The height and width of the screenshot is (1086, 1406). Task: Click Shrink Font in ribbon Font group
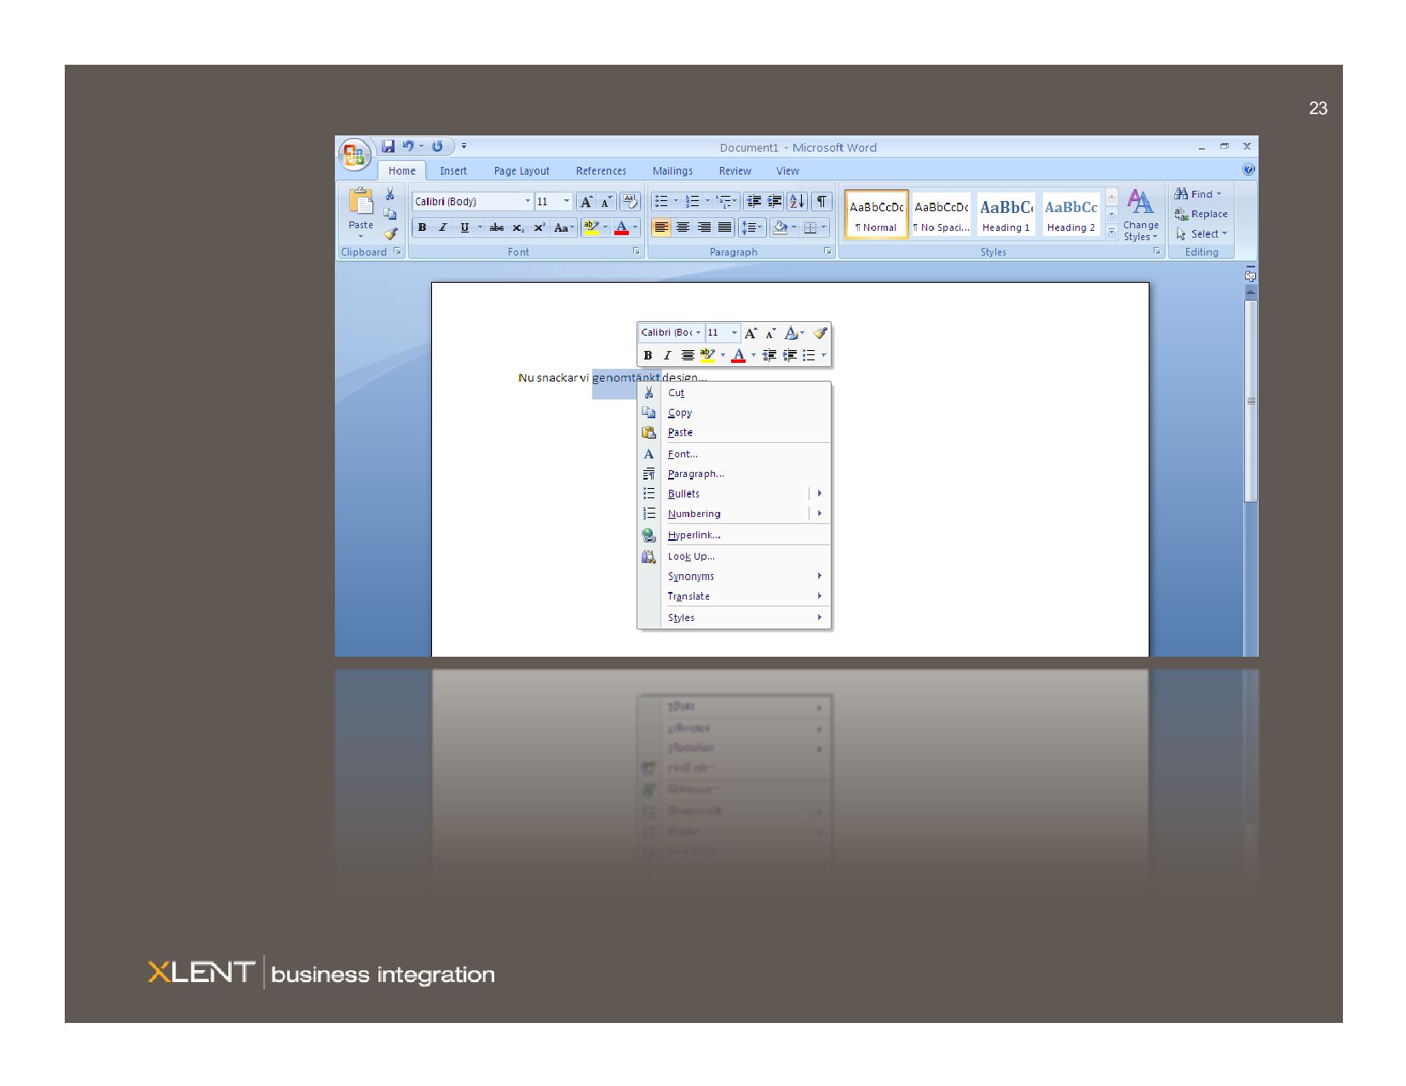pyautogui.click(x=606, y=202)
